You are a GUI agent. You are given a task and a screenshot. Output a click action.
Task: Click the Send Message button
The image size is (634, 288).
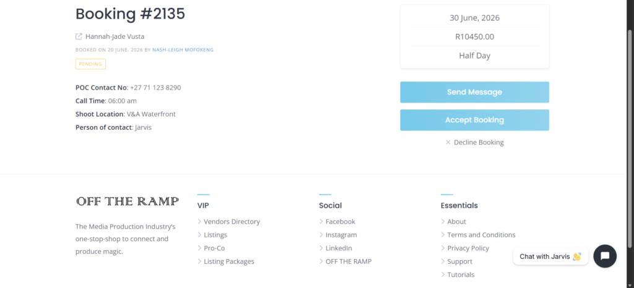click(475, 92)
